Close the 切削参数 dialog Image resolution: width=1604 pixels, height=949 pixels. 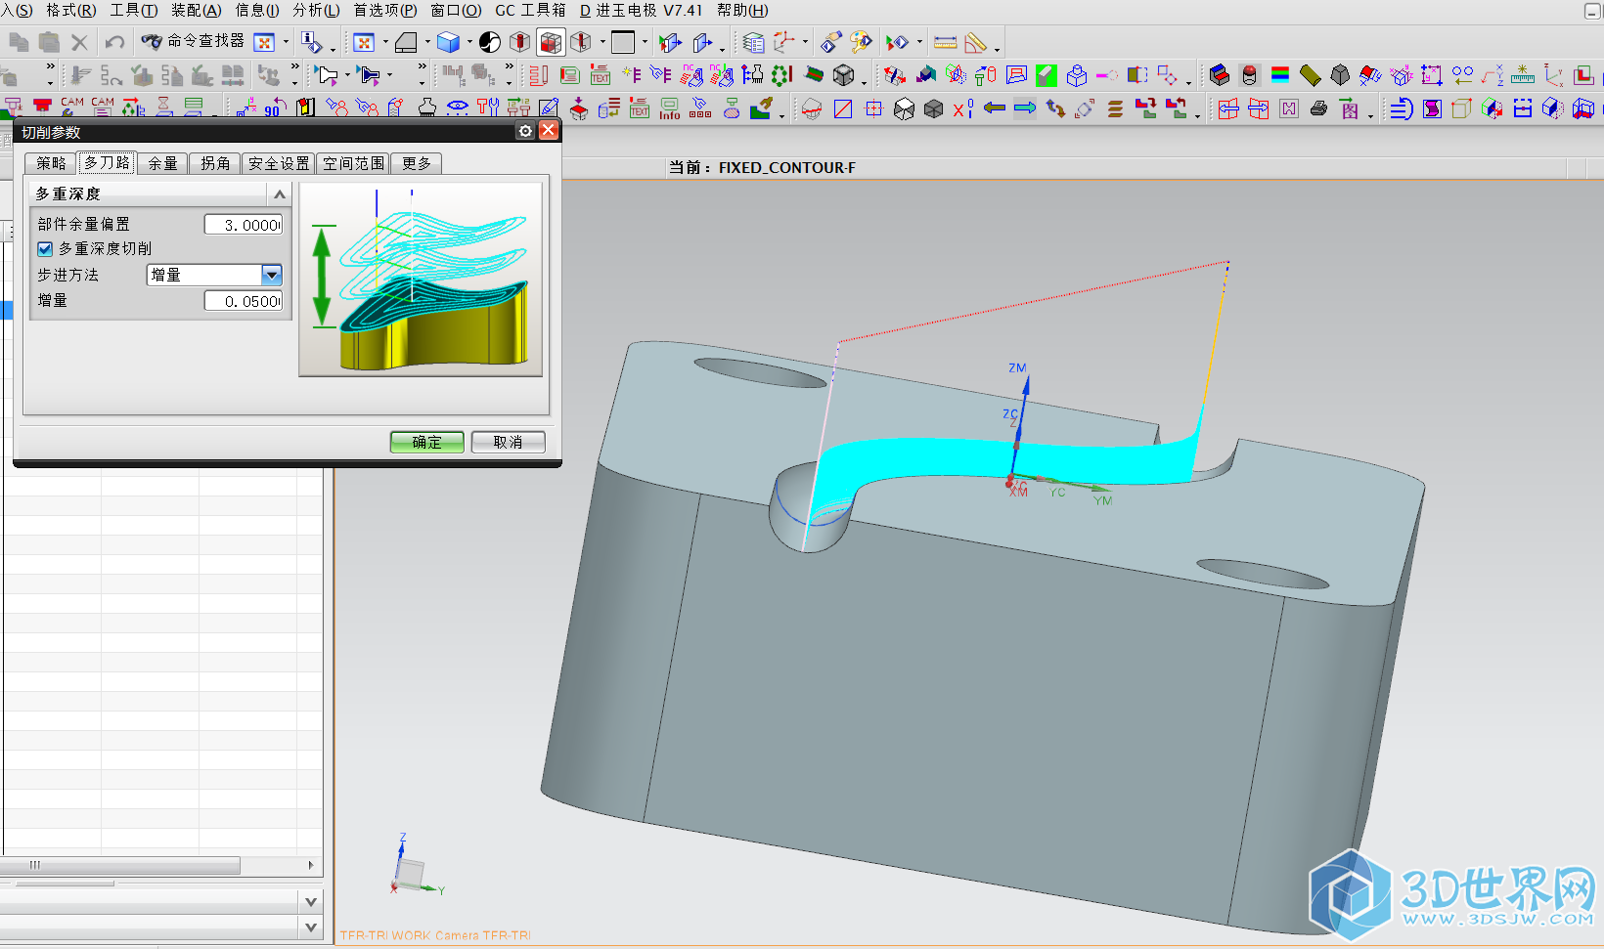point(549,131)
